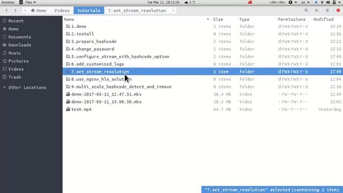Viewport: 343px width, 193px height.
Task: Open the hamburger menu in the toolbar
Action: click(327, 10)
